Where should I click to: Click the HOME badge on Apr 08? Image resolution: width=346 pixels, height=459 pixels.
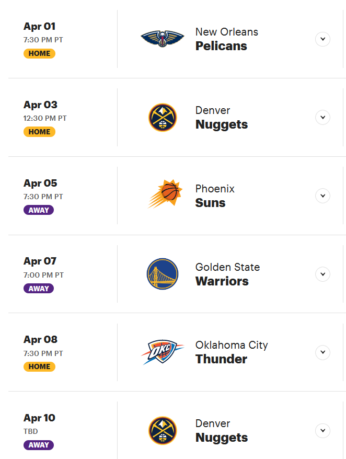click(x=39, y=366)
